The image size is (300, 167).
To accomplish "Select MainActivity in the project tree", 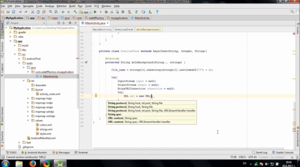I will (x=51, y=77).
